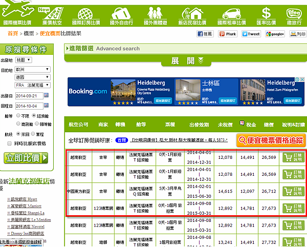Expand the filter panel with 展開
Viewport: 307px width, 247px height.
coord(186,61)
